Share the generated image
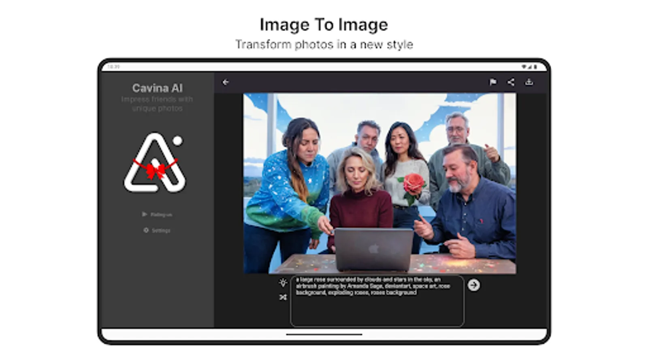648x364 pixels. (x=511, y=82)
